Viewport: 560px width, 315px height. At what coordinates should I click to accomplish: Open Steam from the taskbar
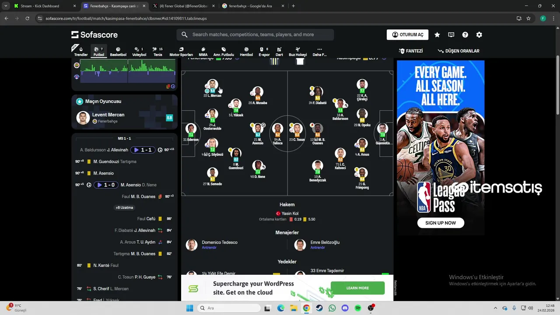tap(319, 308)
